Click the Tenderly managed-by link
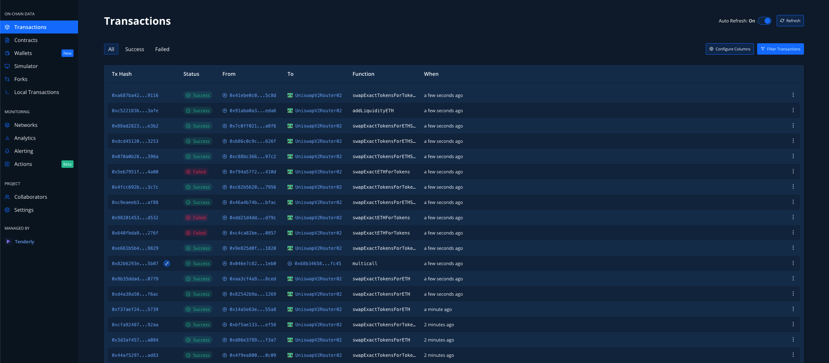Screen dimensions: 829x363 pyautogui.click(x=24, y=242)
